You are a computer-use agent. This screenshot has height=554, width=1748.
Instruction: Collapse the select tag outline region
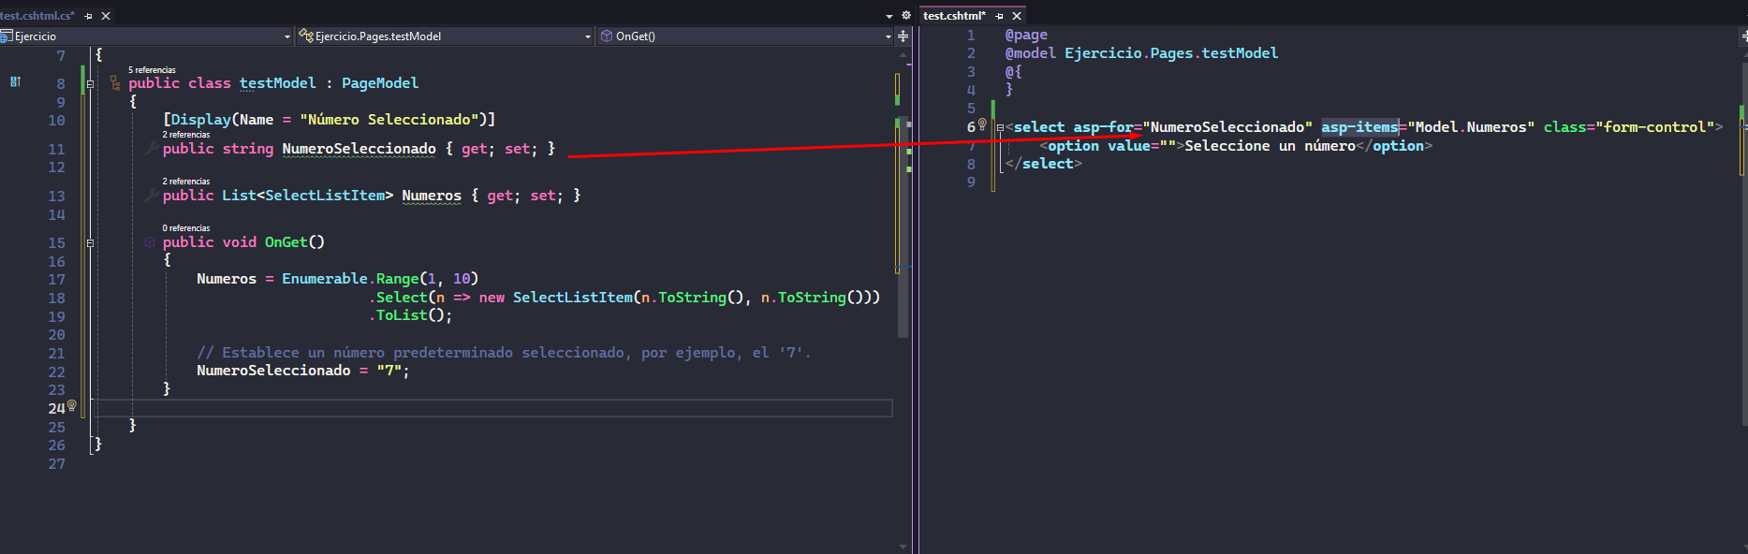pyautogui.click(x=1000, y=128)
